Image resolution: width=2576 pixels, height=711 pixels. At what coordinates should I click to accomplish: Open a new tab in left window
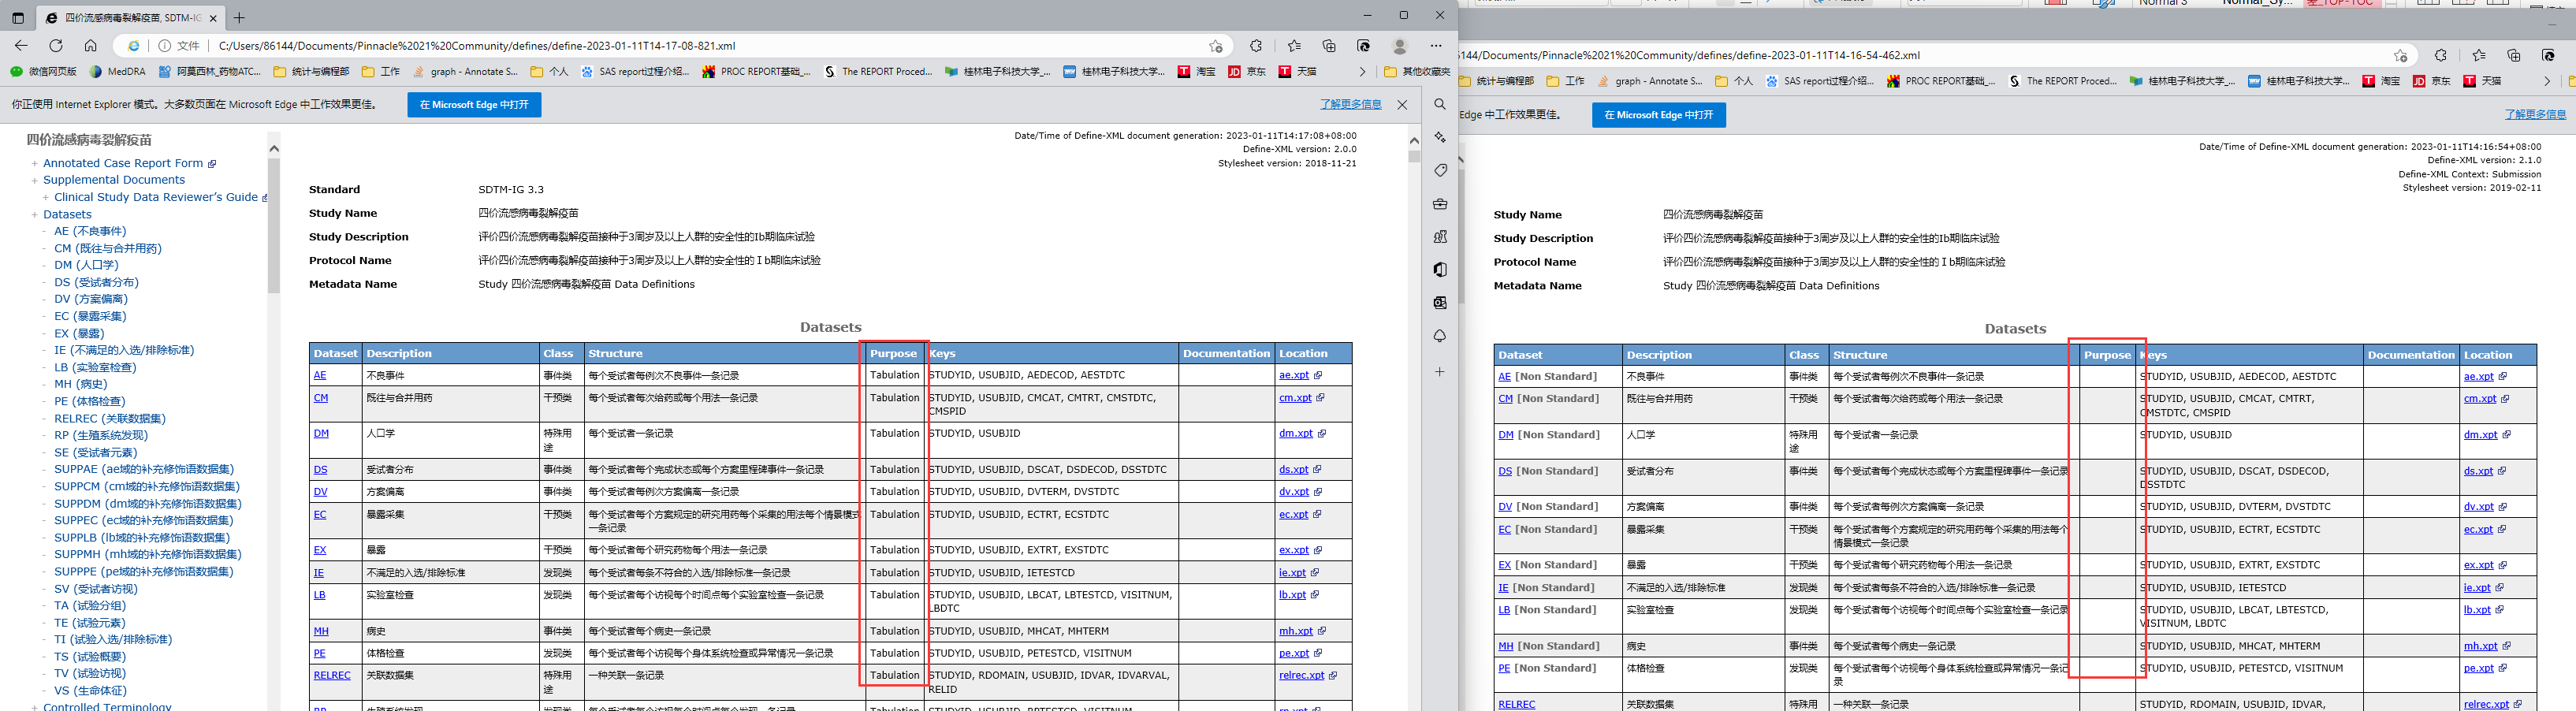point(239,18)
